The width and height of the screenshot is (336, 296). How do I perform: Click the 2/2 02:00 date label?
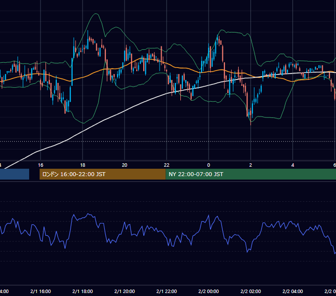click(251, 291)
